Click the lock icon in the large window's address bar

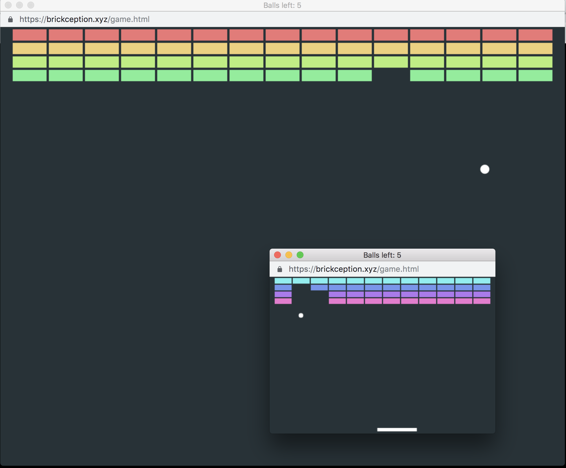[x=10, y=19]
